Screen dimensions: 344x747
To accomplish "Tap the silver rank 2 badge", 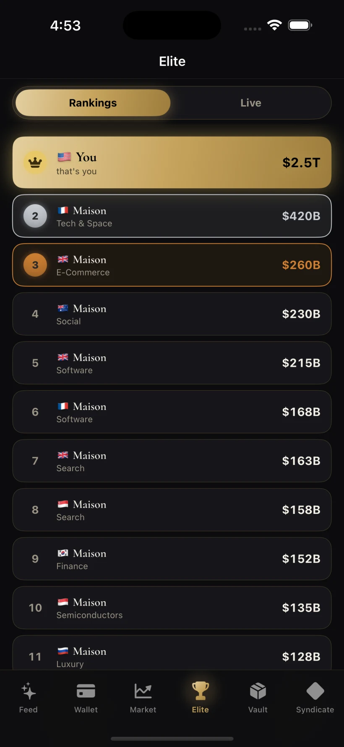I will pyautogui.click(x=35, y=216).
